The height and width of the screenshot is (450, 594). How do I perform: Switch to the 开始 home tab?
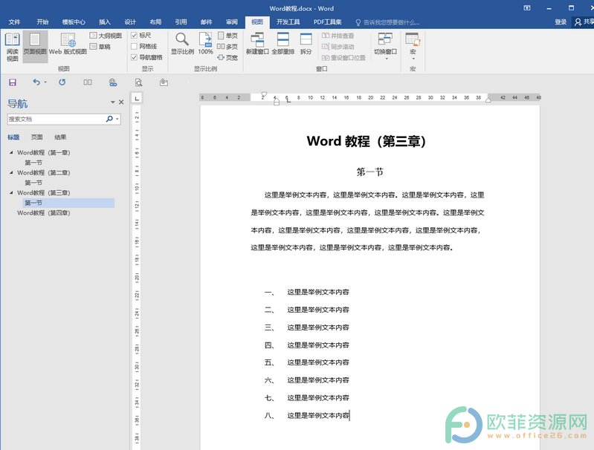[42, 22]
